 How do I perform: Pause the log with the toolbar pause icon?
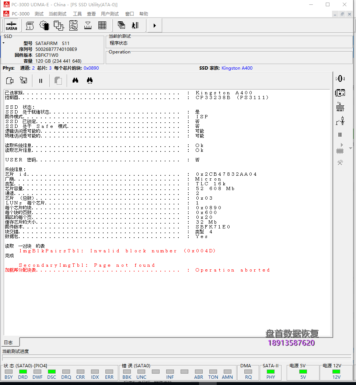click(41, 81)
